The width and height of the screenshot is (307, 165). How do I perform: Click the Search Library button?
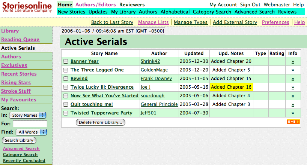tap(19, 140)
